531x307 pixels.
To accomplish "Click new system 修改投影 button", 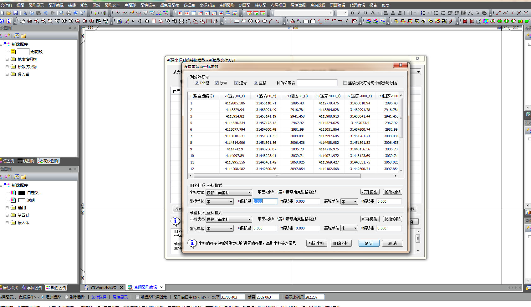I will point(392,219).
